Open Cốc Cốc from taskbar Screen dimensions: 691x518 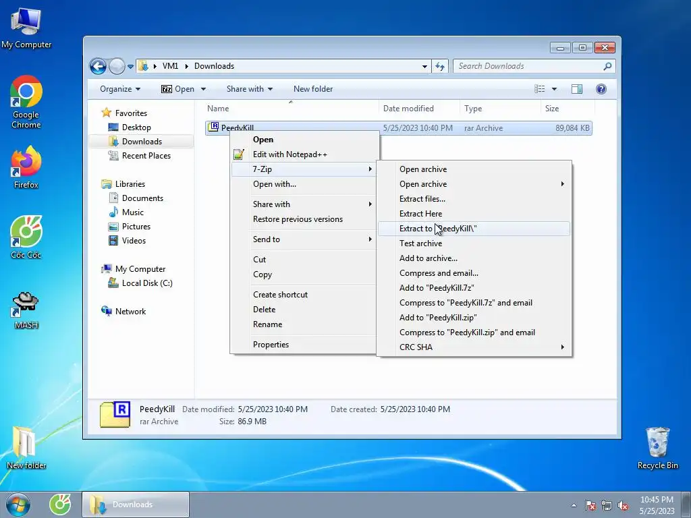[60, 505]
